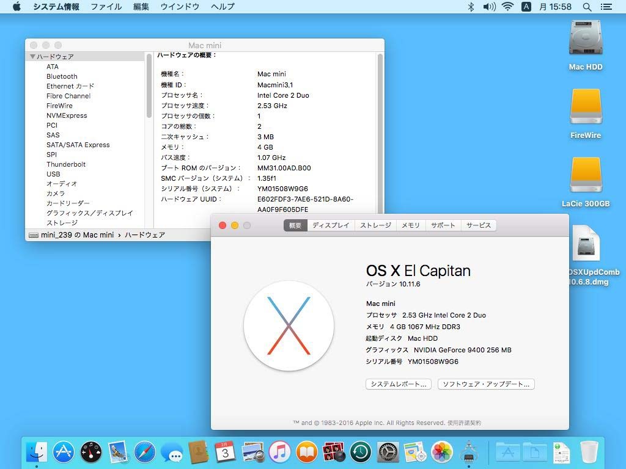This screenshot has width=626, height=469.
Task: Open Notification Center from the menu bar
Action: pos(606,7)
